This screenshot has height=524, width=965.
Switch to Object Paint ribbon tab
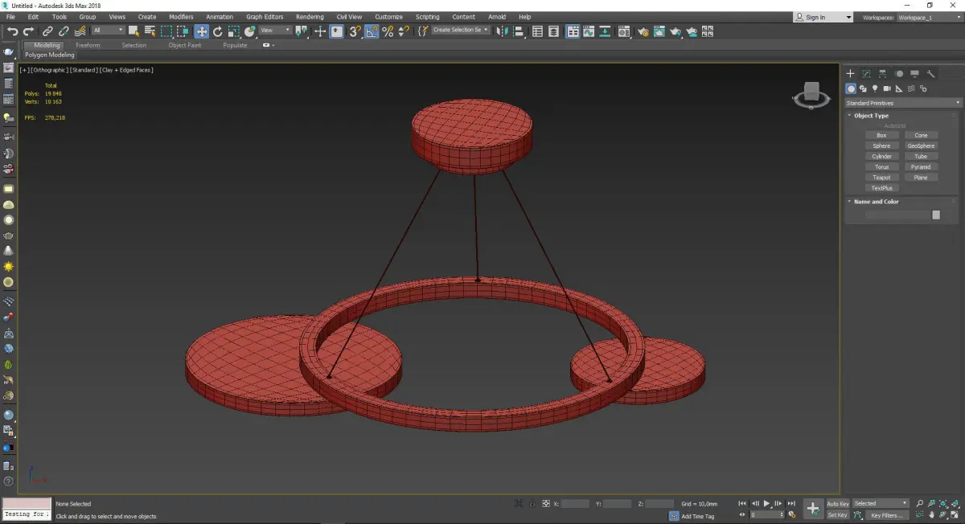pos(185,45)
